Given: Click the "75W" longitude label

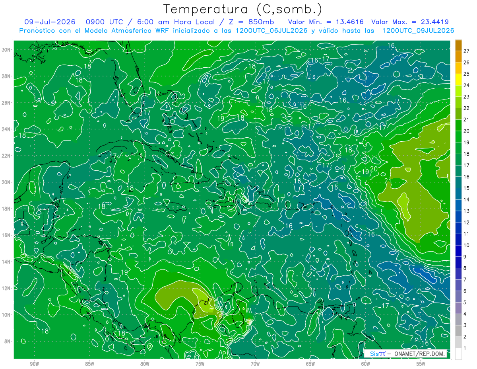Looking at the screenshot, I should pos(200,364).
